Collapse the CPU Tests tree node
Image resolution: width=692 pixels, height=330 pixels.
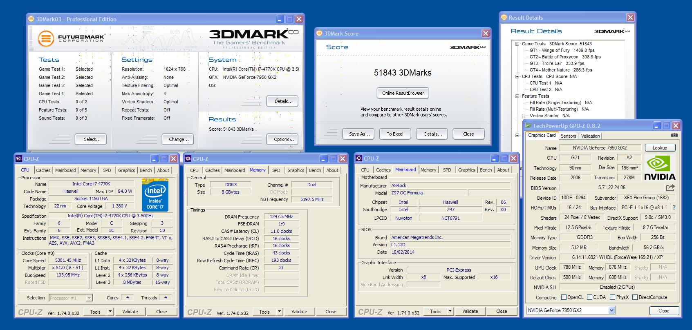517,76
